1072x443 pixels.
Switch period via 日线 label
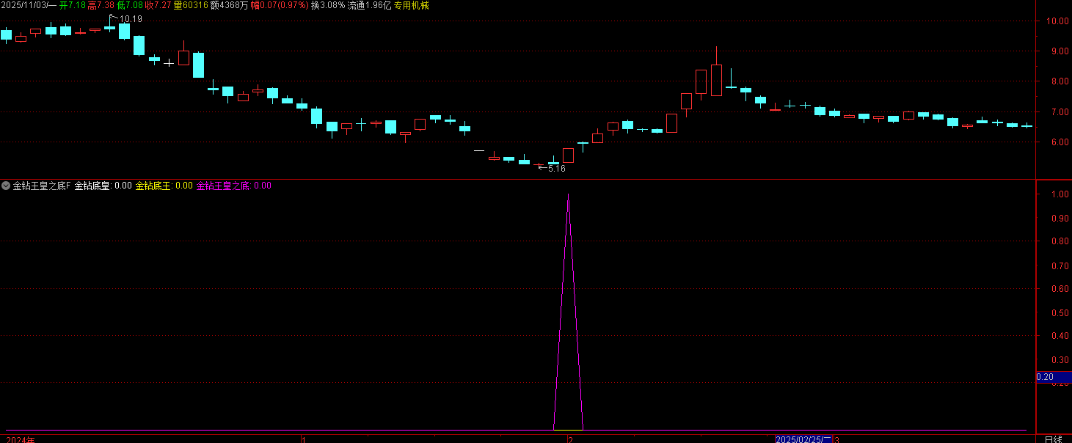tap(1053, 439)
